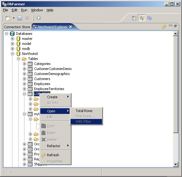Click the vertical scrollbar thumb
The height and width of the screenshot is (177, 182).
175,84
